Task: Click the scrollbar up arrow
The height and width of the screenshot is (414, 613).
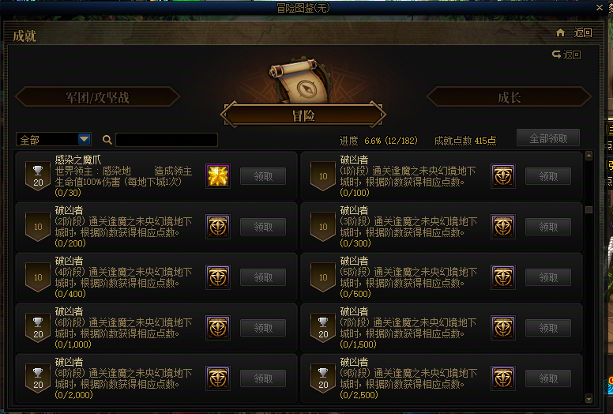Action: tap(589, 156)
